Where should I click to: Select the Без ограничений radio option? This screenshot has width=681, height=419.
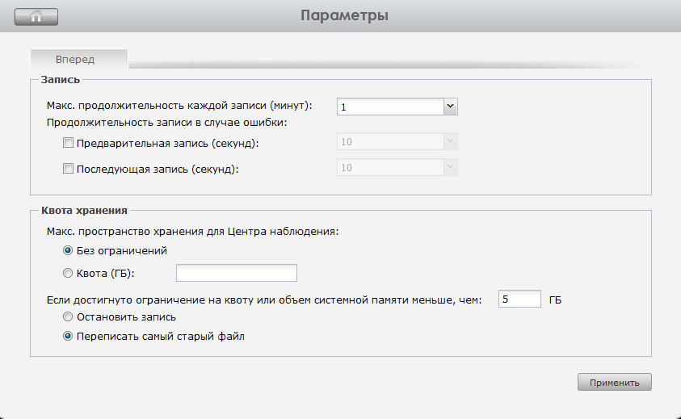click(68, 250)
